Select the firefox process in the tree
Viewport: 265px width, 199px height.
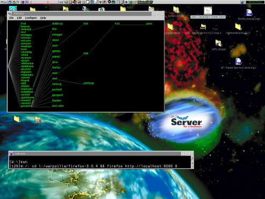56,68
